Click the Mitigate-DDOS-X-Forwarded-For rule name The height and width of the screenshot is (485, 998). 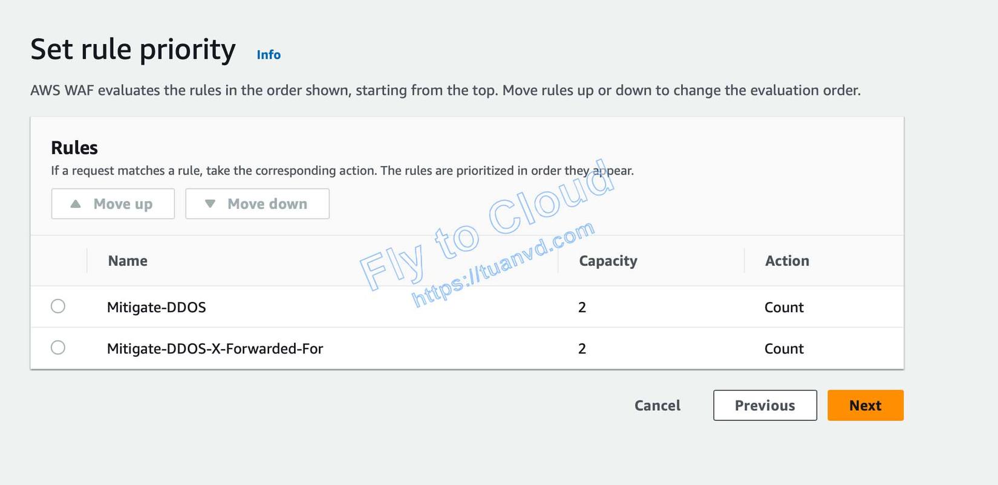[x=215, y=349]
